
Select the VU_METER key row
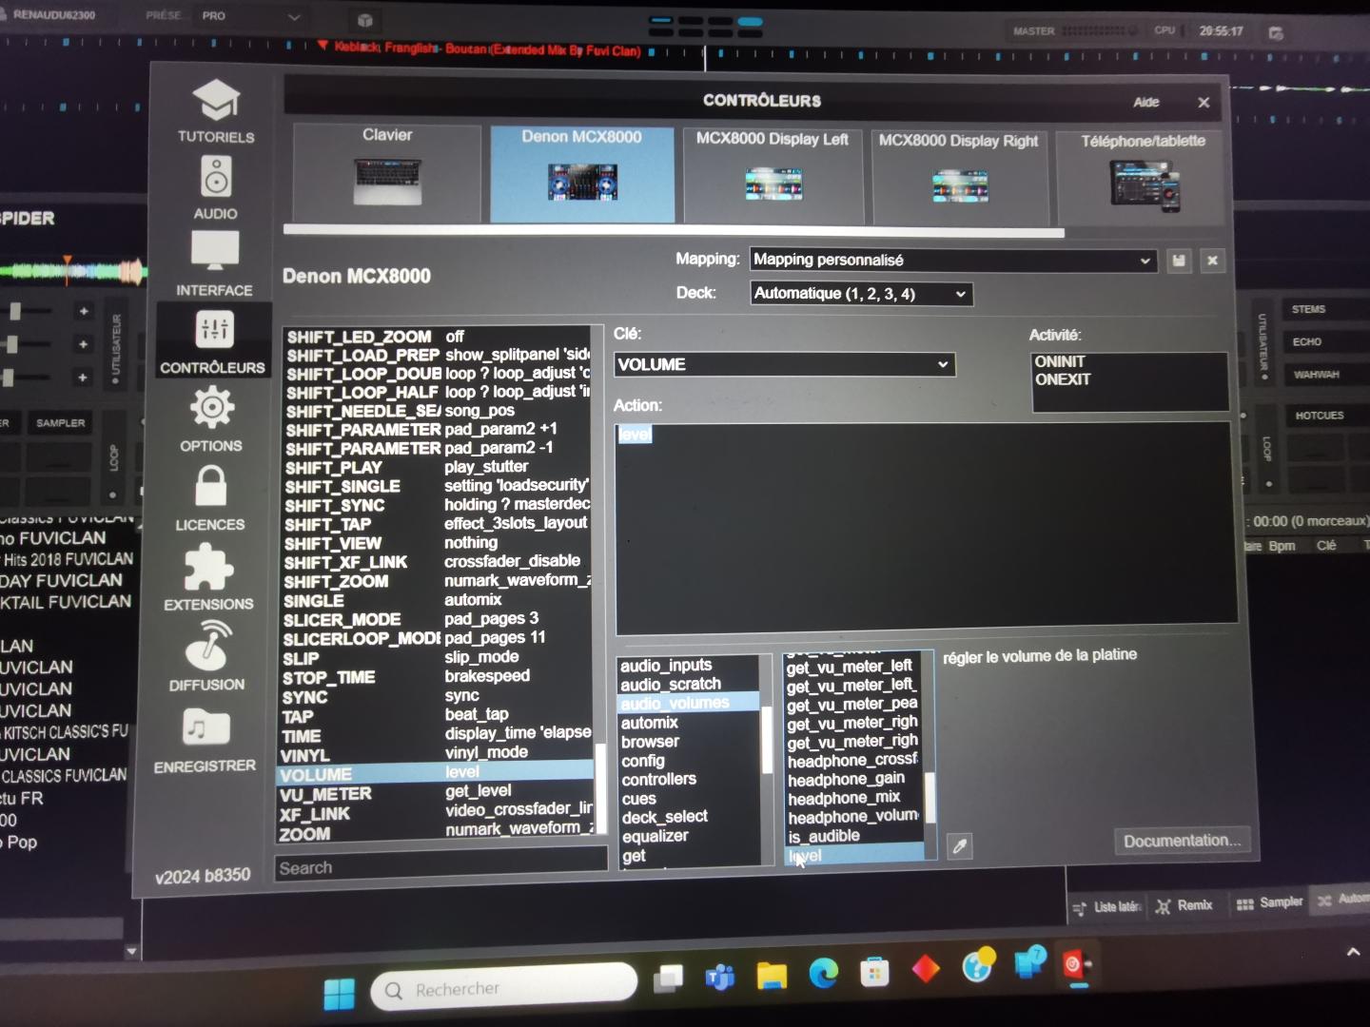(436, 793)
